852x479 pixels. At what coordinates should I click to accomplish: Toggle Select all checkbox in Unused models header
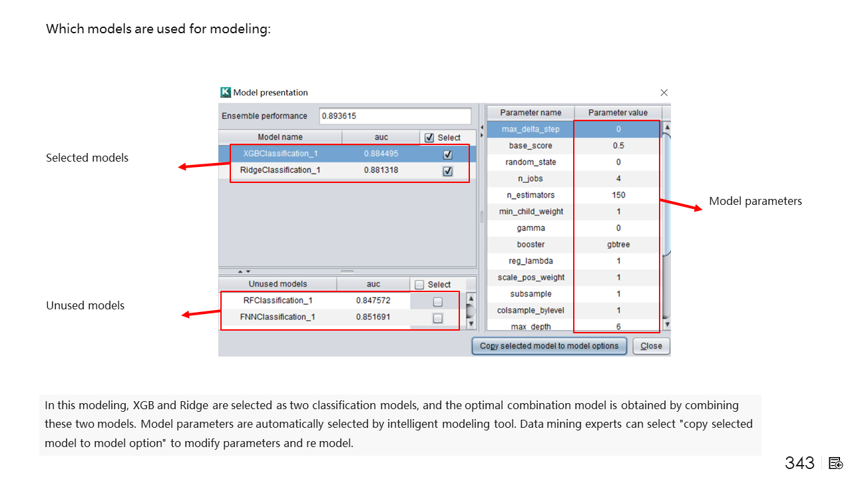[x=419, y=285]
